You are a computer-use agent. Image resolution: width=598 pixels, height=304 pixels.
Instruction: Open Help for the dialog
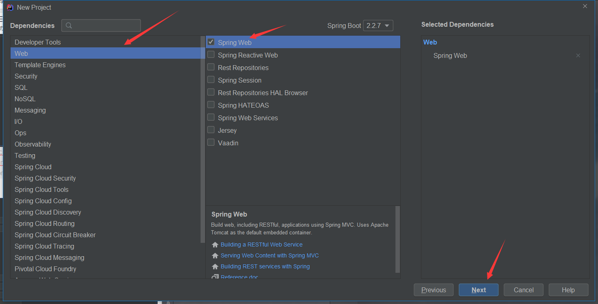568,290
